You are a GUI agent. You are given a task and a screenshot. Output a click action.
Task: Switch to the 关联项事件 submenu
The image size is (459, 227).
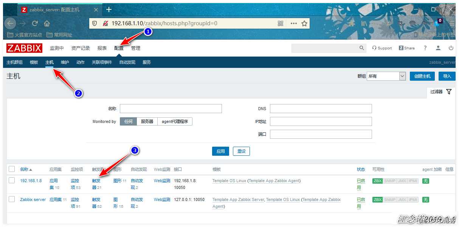pos(102,62)
